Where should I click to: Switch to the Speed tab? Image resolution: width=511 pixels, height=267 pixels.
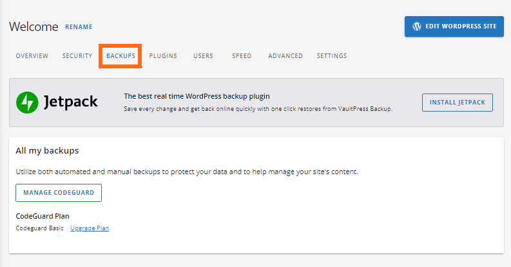[x=242, y=55]
